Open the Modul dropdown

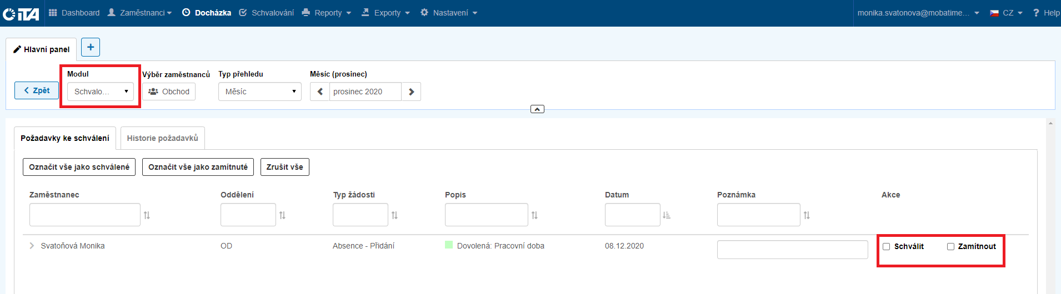[x=101, y=92]
